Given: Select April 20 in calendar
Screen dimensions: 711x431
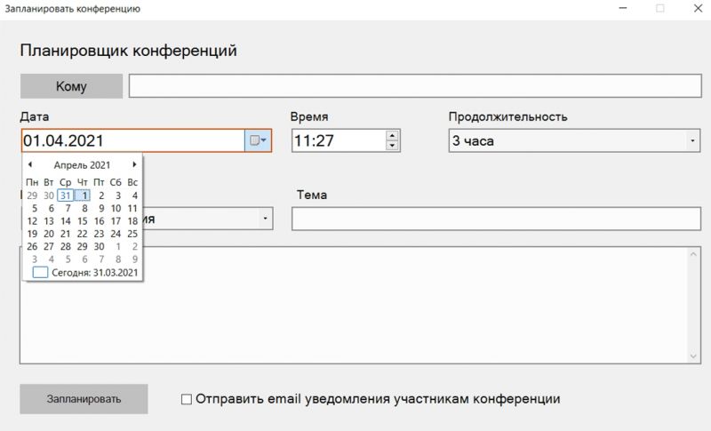Looking at the screenshot, I should point(49,234).
